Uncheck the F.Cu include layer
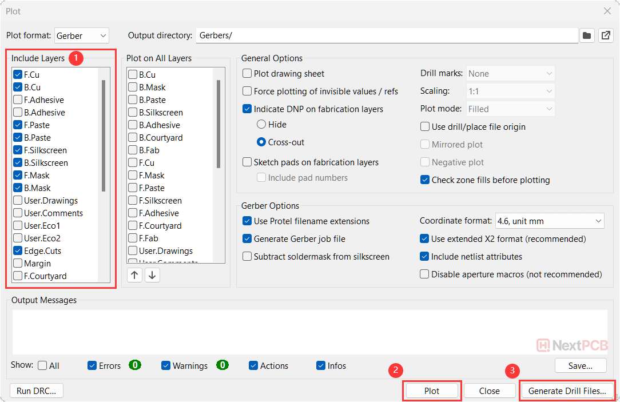This screenshot has width=620, height=402. [x=18, y=74]
